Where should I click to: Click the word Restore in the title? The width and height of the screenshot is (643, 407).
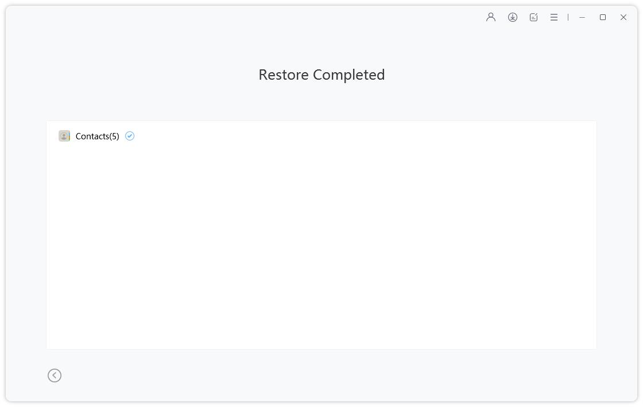284,75
